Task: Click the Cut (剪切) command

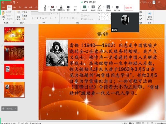Action: [9, 12]
